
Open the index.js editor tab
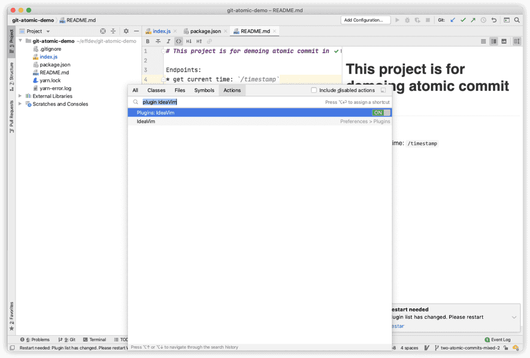click(x=161, y=31)
